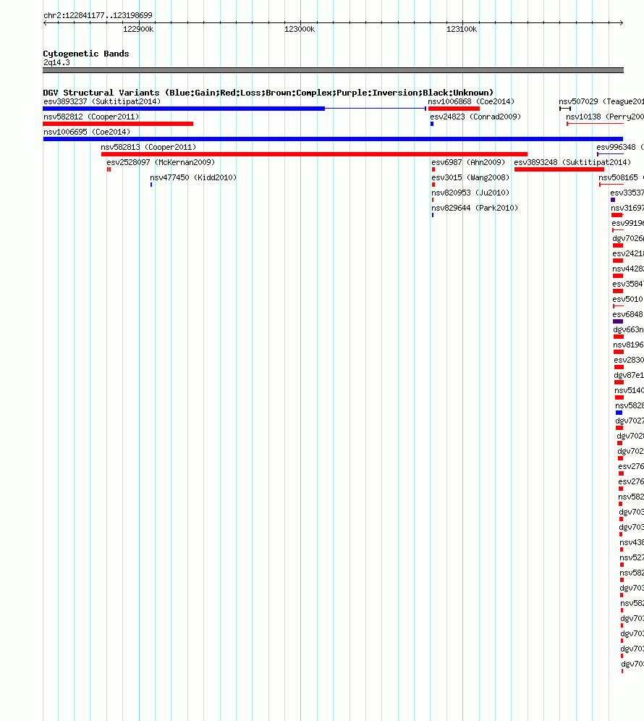Select the esv99196 variant
Image resolution: width=644 pixels, height=721 pixels.
[618, 230]
